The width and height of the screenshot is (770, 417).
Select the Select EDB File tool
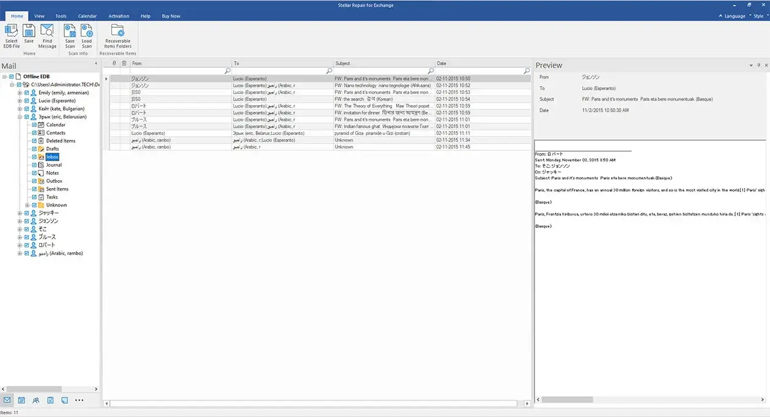[x=11, y=36]
